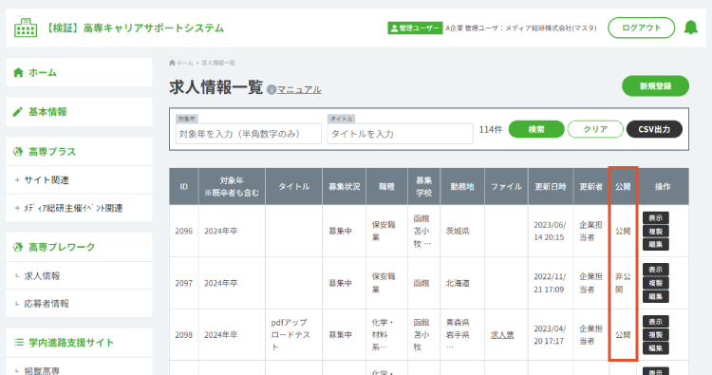Click the globe icon beside 高専プラス
Viewport: 712px width, 375px height.
tap(18, 152)
